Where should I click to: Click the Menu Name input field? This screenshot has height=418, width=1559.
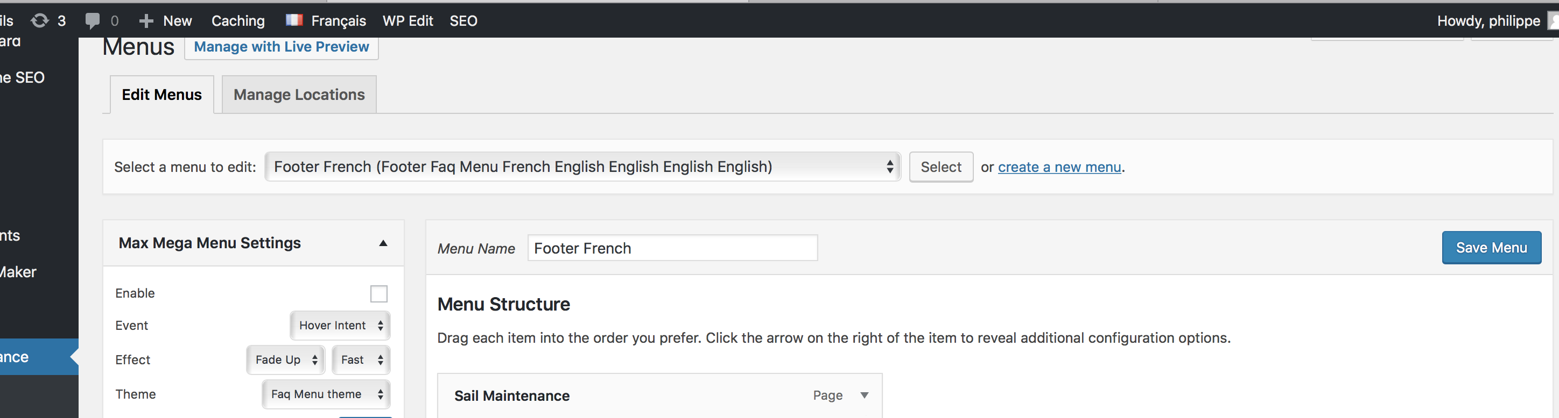[x=672, y=248]
